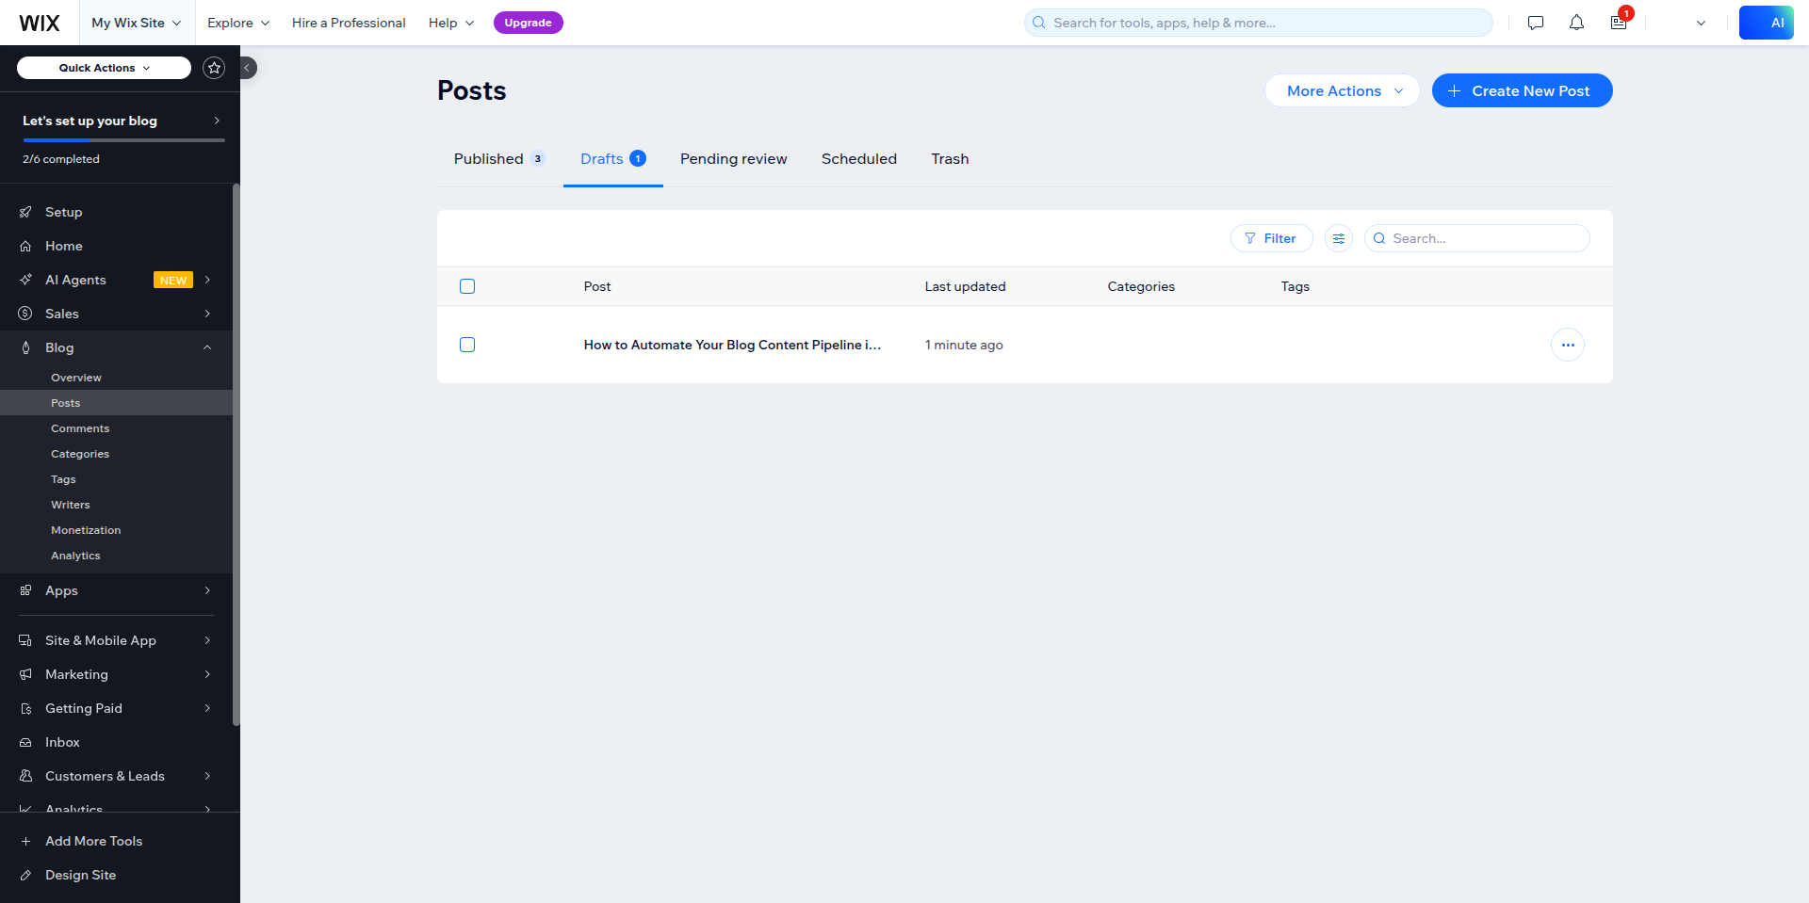The width and height of the screenshot is (1809, 903).
Task: Check the How to Automate post checkbox
Action: (x=467, y=345)
